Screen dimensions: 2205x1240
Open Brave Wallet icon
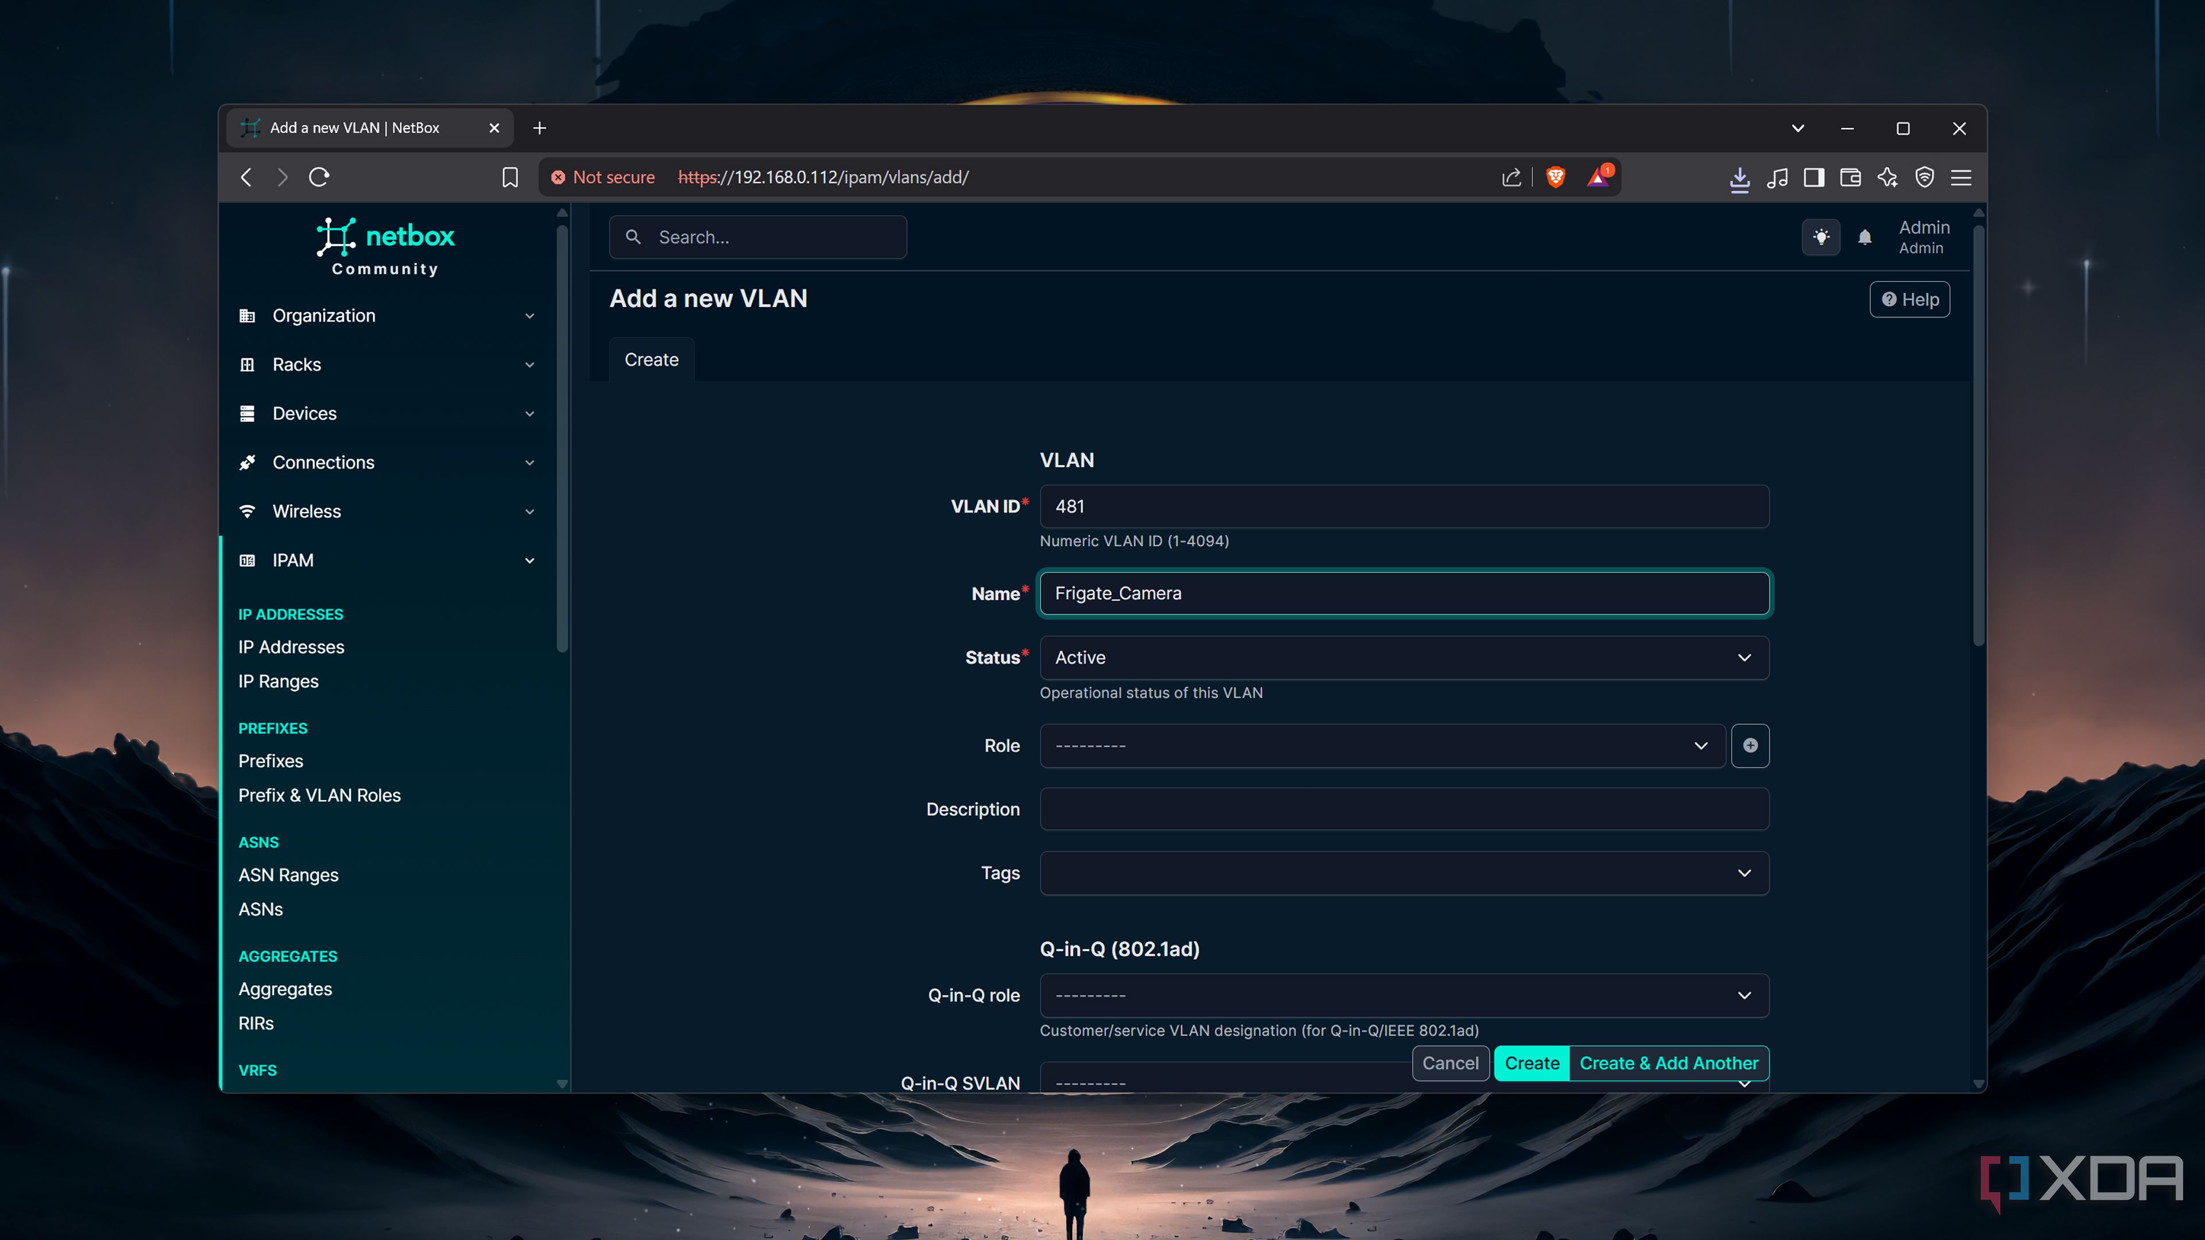pyautogui.click(x=1851, y=177)
